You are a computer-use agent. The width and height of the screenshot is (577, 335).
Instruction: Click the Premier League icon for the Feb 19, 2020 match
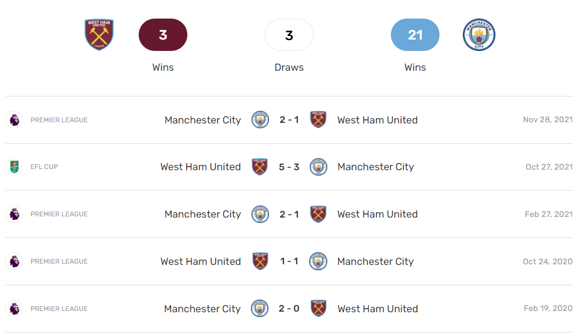(x=14, y=309)
